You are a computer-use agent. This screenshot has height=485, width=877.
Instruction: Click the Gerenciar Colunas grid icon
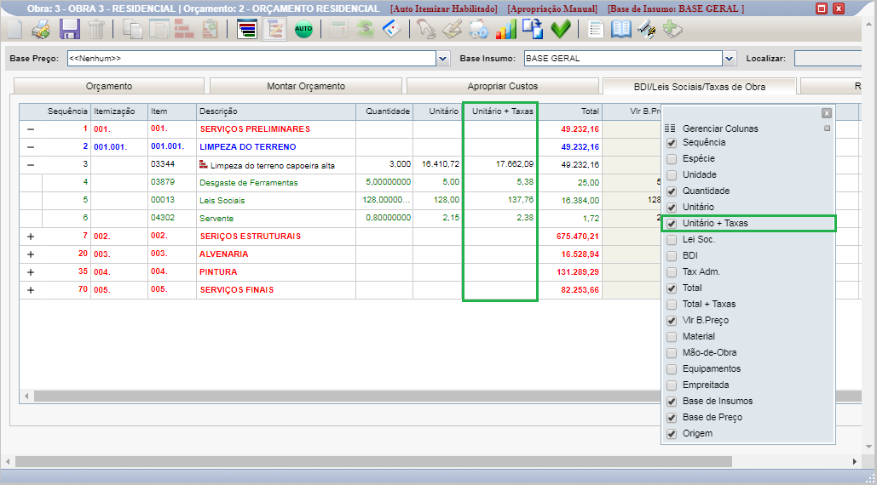pos(670,128)
